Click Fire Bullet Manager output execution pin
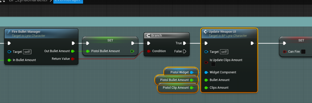 point(73,43)
